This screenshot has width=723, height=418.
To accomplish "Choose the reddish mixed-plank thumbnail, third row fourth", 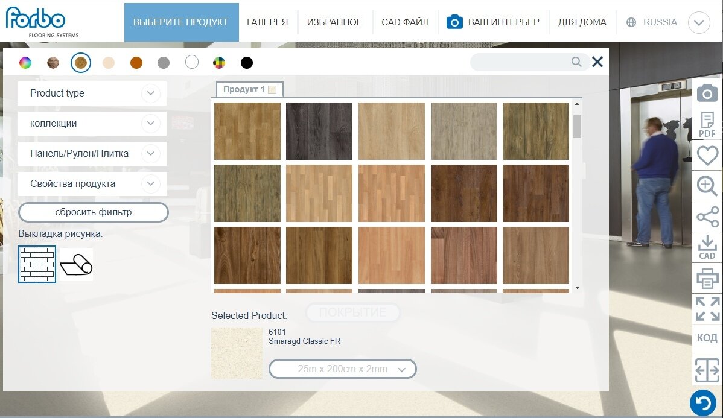I will [464, 255].
